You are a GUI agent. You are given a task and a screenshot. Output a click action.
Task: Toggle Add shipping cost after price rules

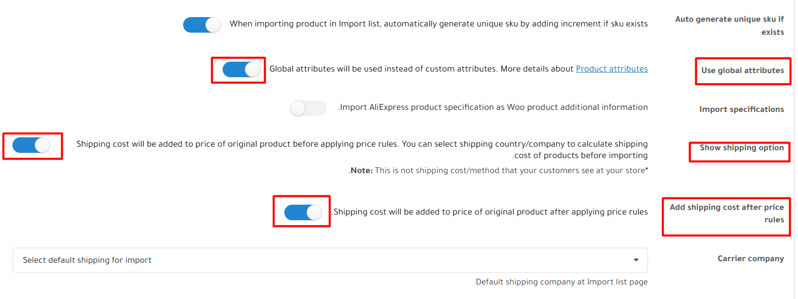pos(303,212)
